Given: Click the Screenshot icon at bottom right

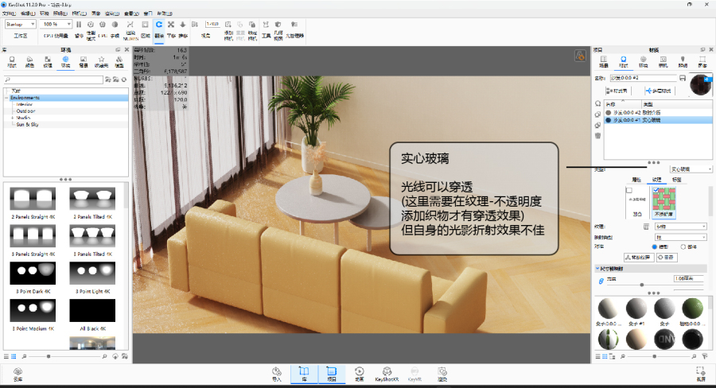Looking at the screenshot, I should [700, 373].
